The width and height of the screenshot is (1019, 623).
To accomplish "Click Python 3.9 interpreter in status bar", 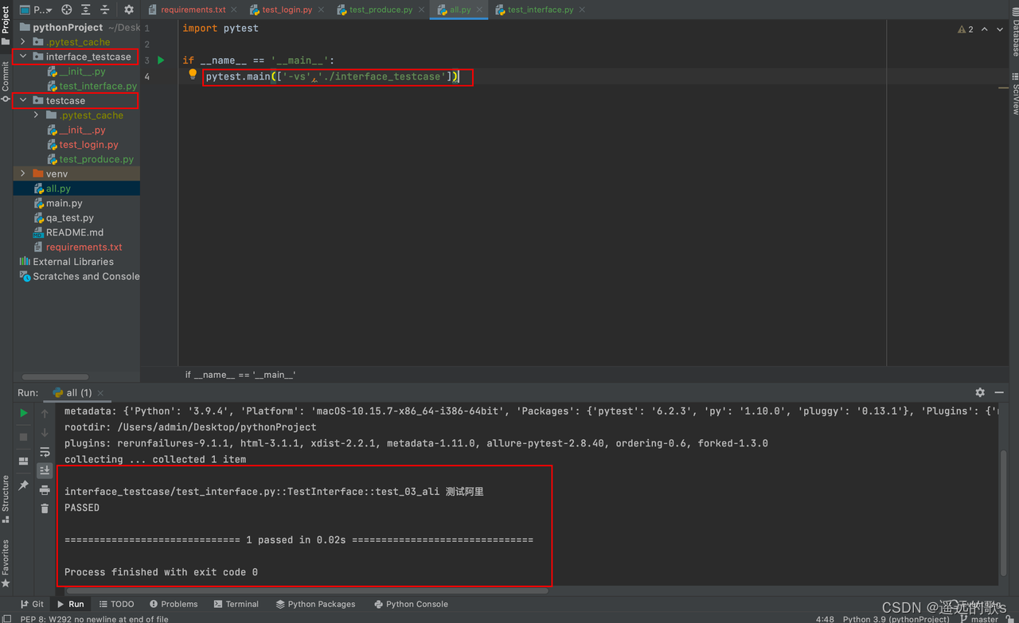I will tap(896, 618).
